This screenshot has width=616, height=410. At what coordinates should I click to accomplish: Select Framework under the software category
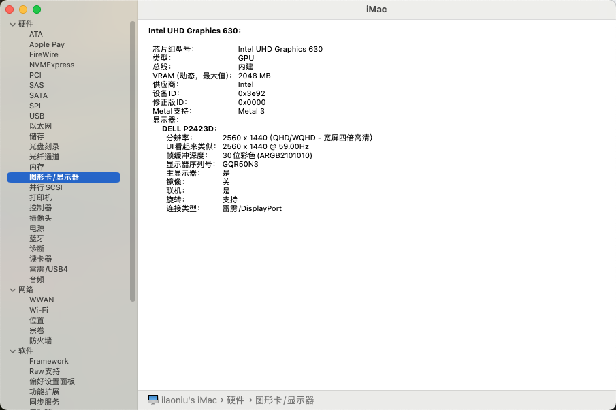point(48,361)
